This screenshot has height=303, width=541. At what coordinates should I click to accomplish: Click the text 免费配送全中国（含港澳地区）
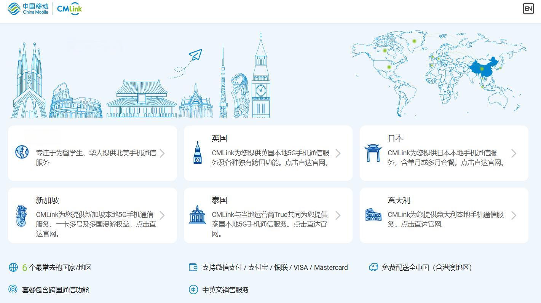tap(428, 268)
